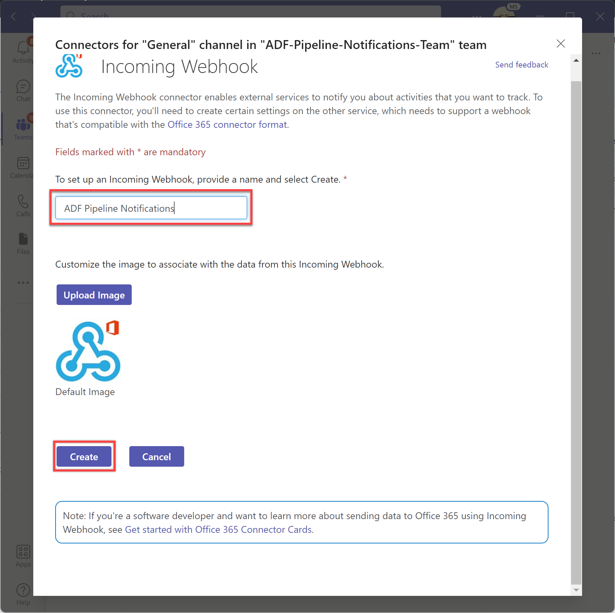Open the Send feedback link
Screen dimensions: 615x613
pos(521,65)
